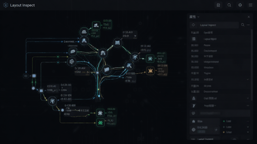Image resolution: width=257 pixels, height=144 pixels.
Task: Select the central house-shaped node
Action: point(103,53)
